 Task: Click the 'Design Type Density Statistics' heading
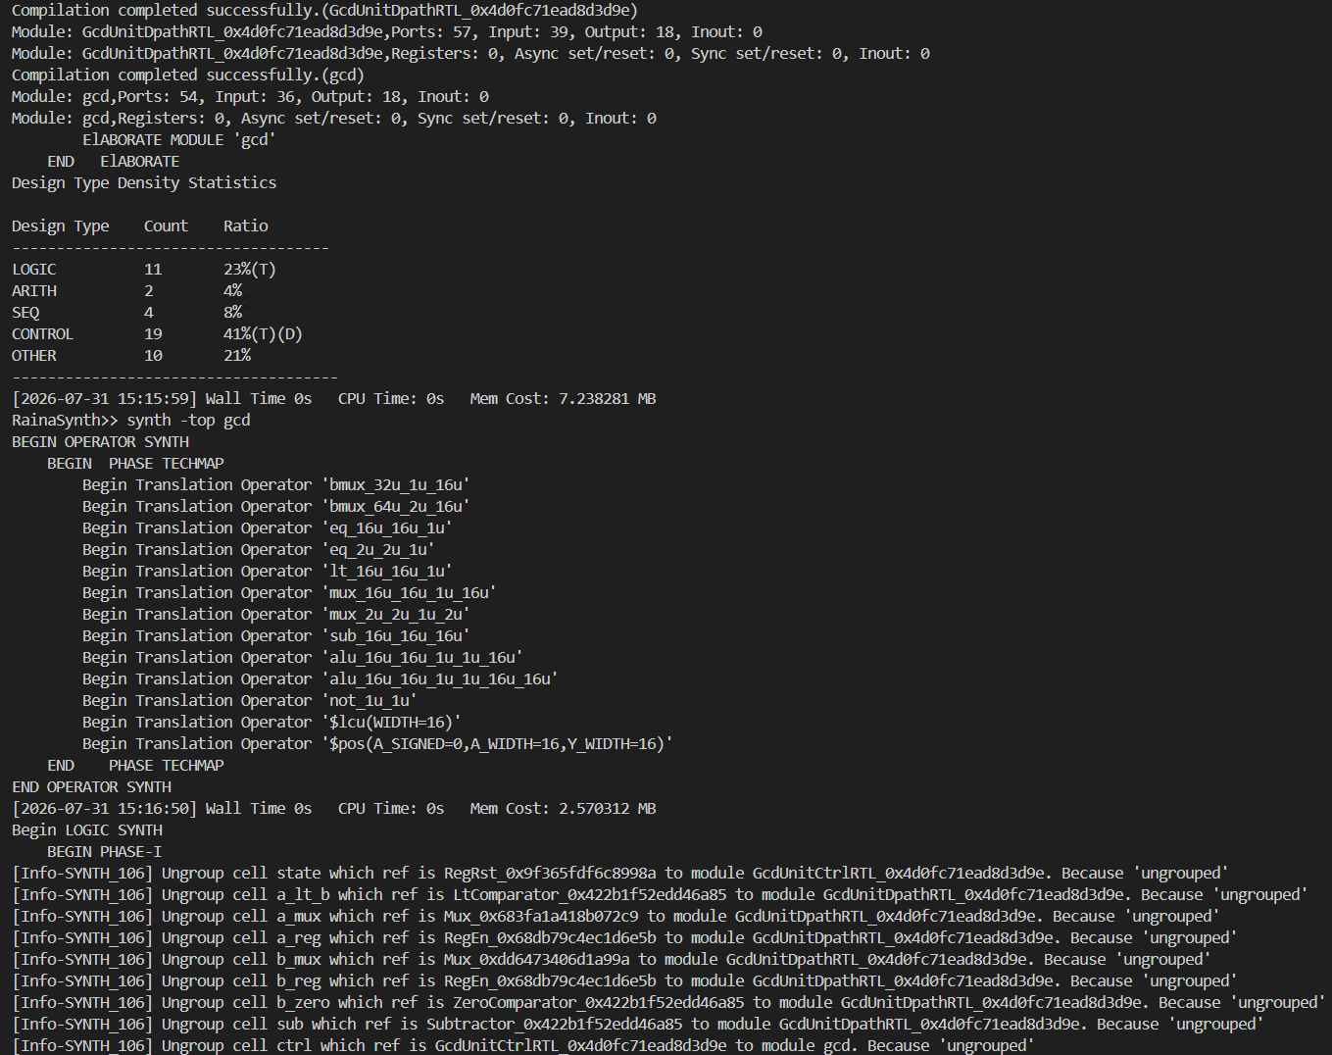[x=144, y=182]
